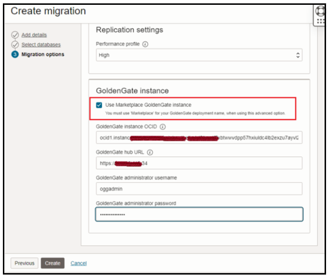Click the Select databases checkmark icon

(15, 45)
